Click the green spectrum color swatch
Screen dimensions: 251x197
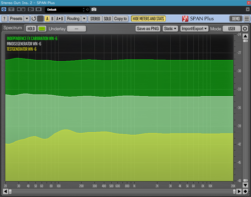point(42,29)
